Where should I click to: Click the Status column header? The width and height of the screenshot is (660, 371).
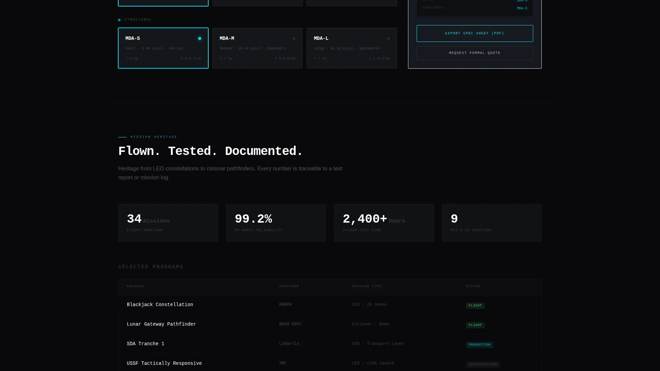tap(473, 286)
